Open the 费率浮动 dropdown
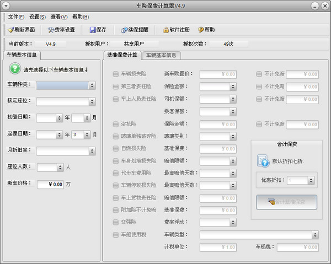The width and height of the screenshot is (331, 264). click(x=218, y=222)
